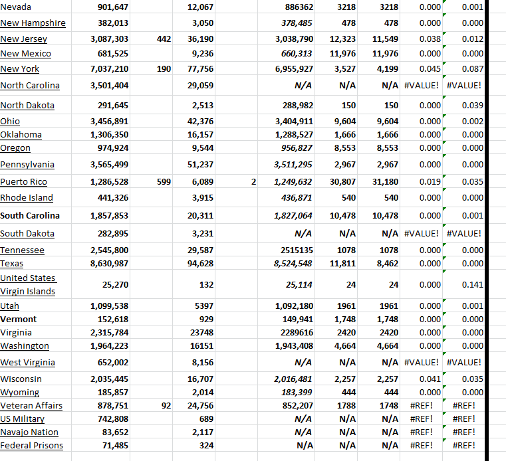
Task: Click the Texas cell showing 8,524,548
Action: pyautogui.click(x=293, y=263)
